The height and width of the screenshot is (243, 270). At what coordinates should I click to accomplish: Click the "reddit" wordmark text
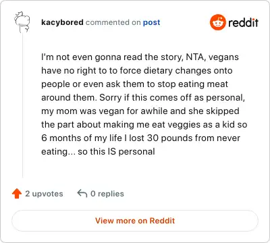[x=243, y=22]
